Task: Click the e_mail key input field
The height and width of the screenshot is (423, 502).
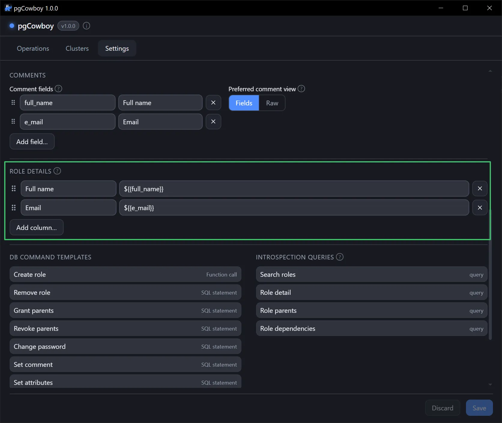Action: pos(68,122)
